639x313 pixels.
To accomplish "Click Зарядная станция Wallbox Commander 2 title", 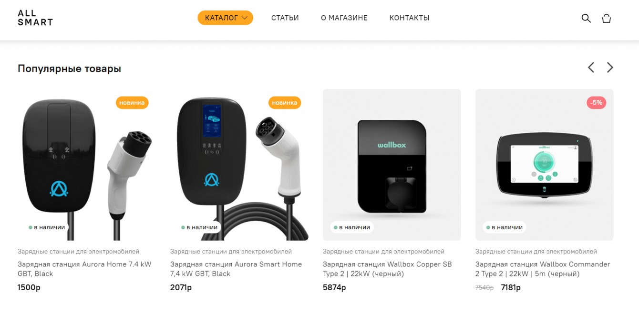I will tap(543, 269).
